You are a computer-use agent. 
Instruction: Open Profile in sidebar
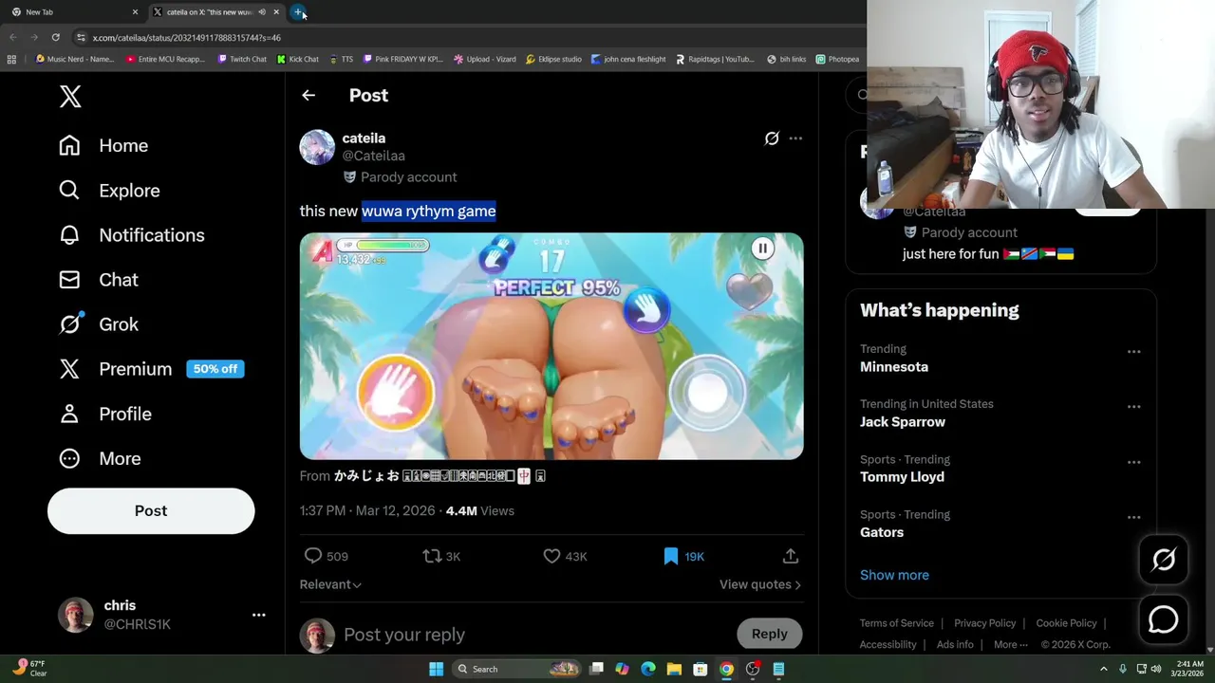(x=104, y=414)
